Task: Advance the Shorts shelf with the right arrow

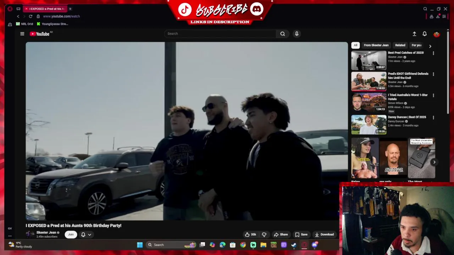Action: coord(434,162)
